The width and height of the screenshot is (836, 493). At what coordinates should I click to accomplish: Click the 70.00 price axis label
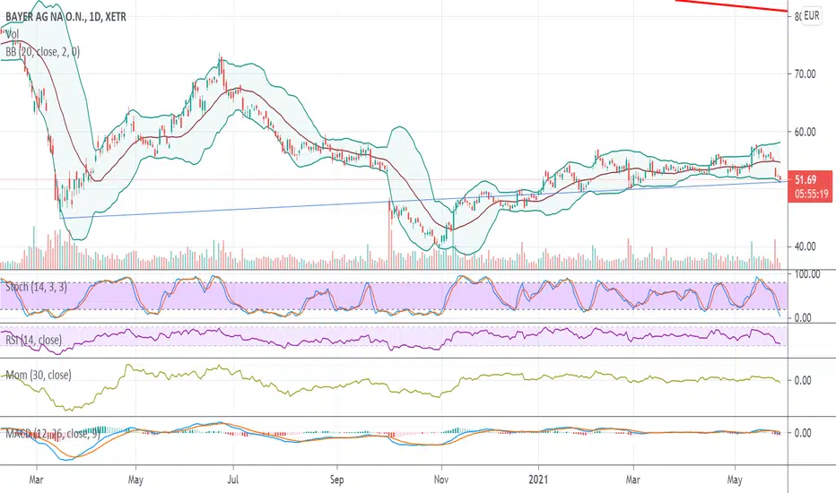tap(806, 74)
